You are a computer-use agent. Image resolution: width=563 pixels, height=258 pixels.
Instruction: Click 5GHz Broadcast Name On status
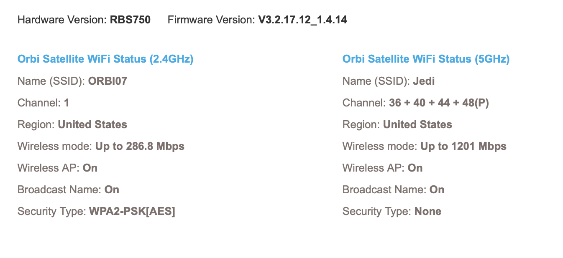tap(437, 190)
